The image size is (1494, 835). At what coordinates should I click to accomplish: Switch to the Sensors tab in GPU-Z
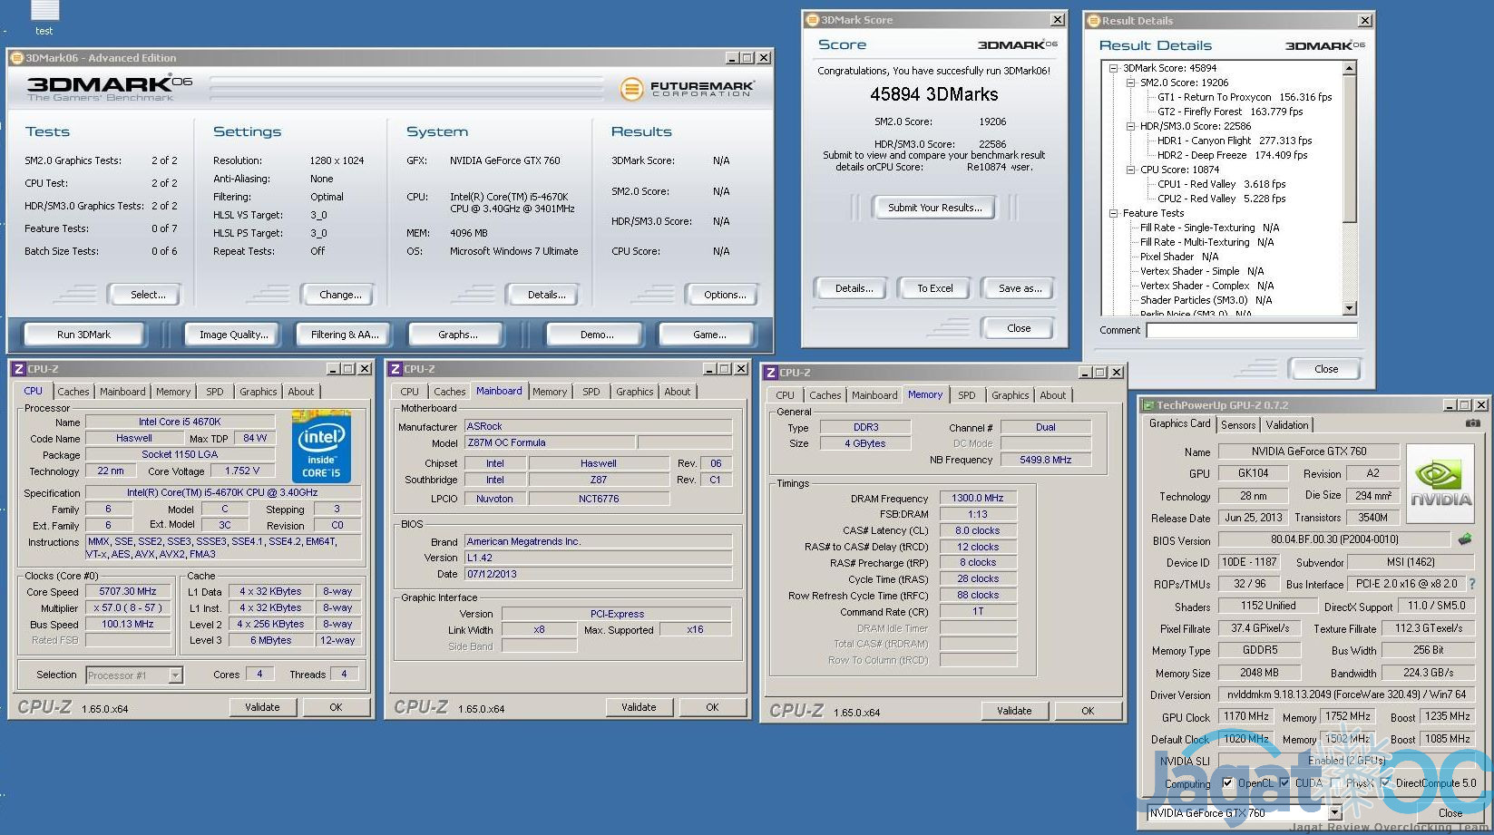tap(1238, 424)
